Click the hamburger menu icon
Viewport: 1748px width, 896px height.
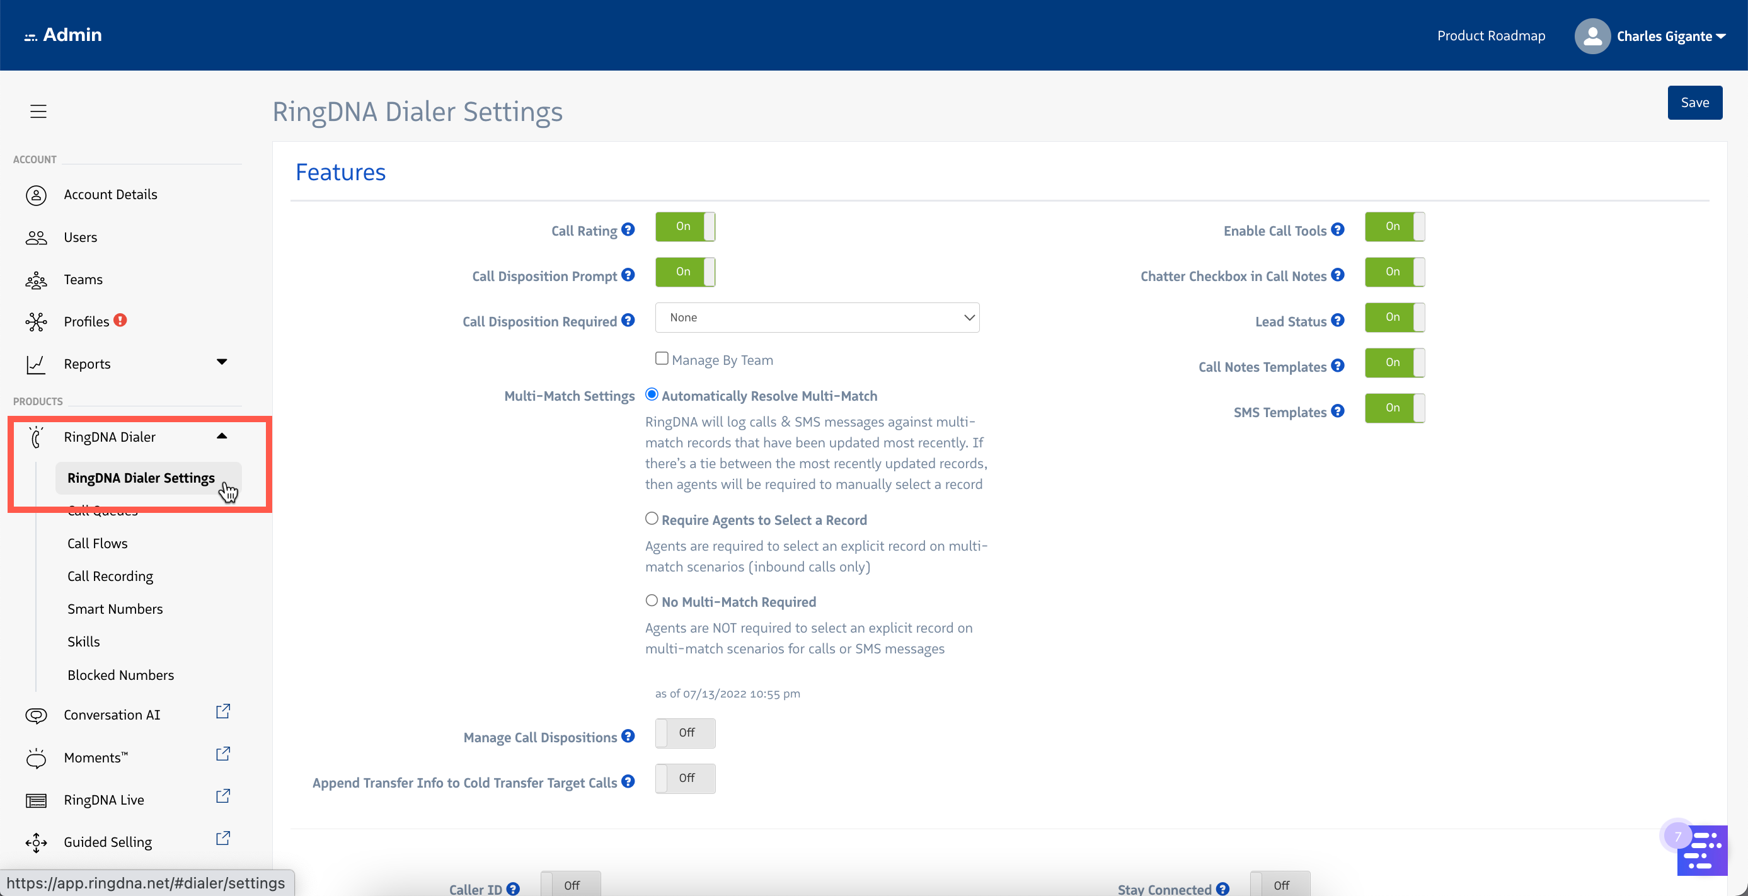(x=38, y=112)
